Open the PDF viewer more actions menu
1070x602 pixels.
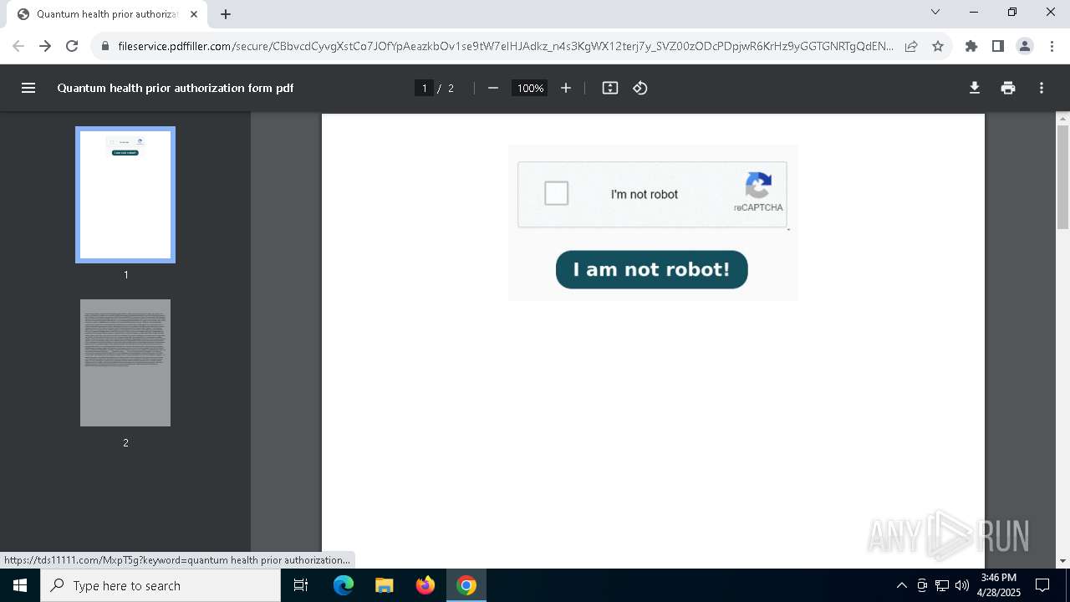coord(1042,88)
